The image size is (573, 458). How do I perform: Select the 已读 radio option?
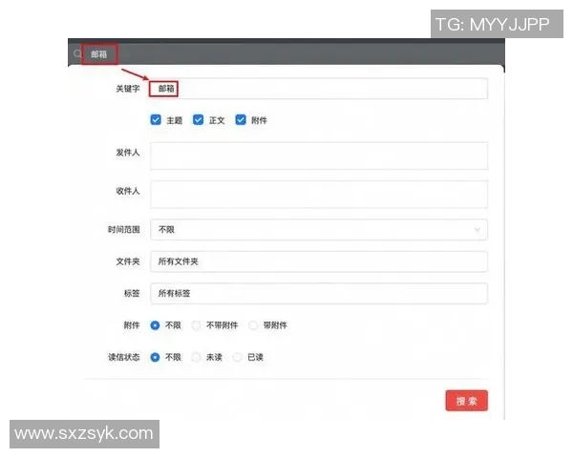238,357
